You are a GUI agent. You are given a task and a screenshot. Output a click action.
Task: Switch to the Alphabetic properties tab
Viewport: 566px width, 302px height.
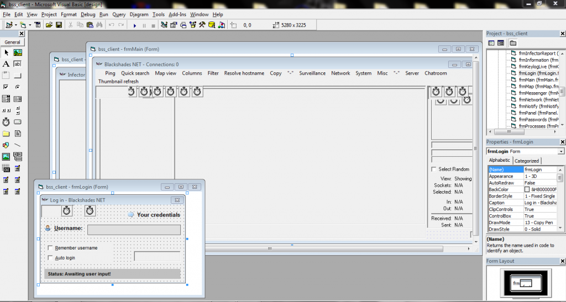tap(499, 160)
